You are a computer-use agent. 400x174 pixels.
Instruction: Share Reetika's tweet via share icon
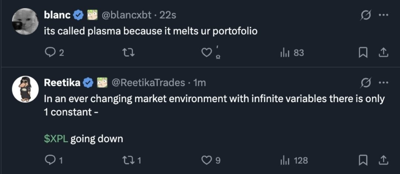(x=384, y=160)
